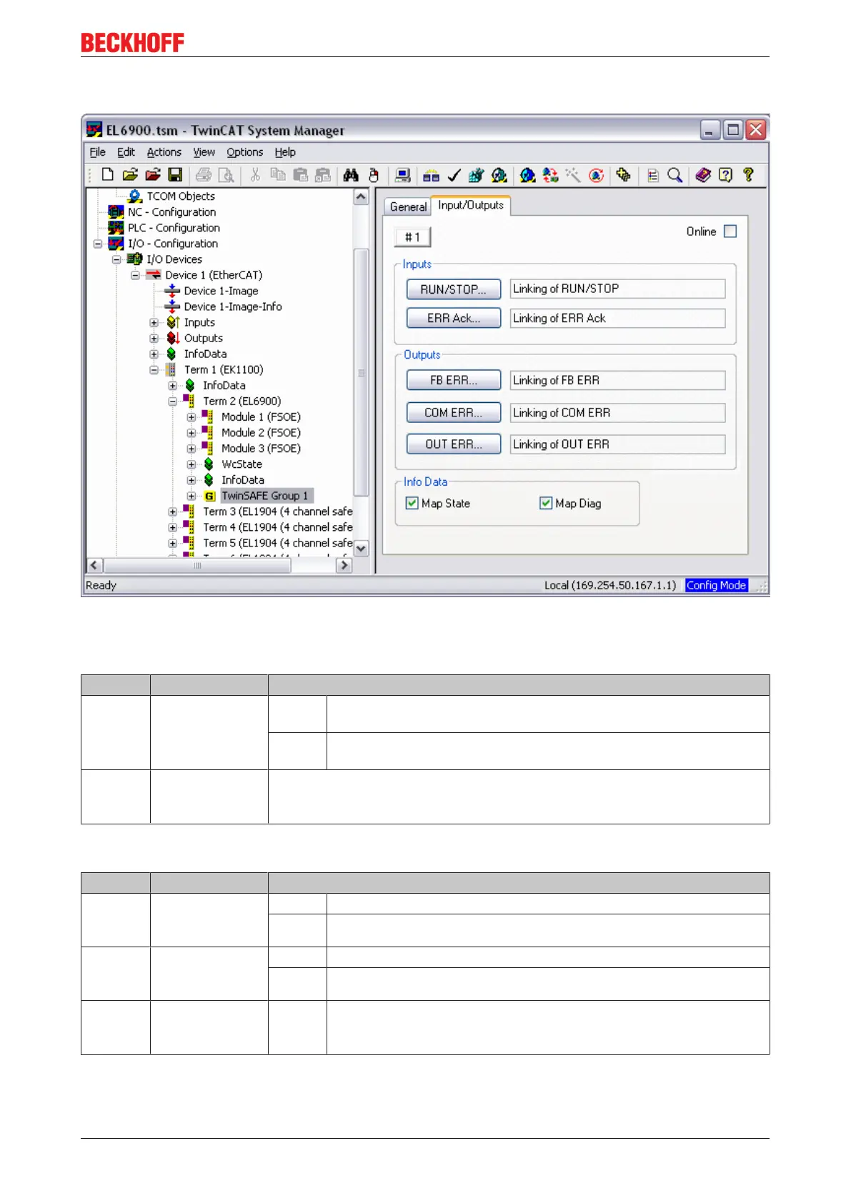The width and height of the screenshot is (851, 1203).
Task: Click the Linking of RUN/STOP field
Action: point(617,289)
